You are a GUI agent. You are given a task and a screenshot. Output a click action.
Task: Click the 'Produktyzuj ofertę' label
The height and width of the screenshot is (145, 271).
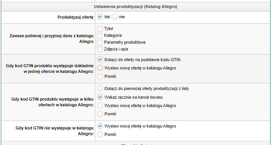click(75, 17)
